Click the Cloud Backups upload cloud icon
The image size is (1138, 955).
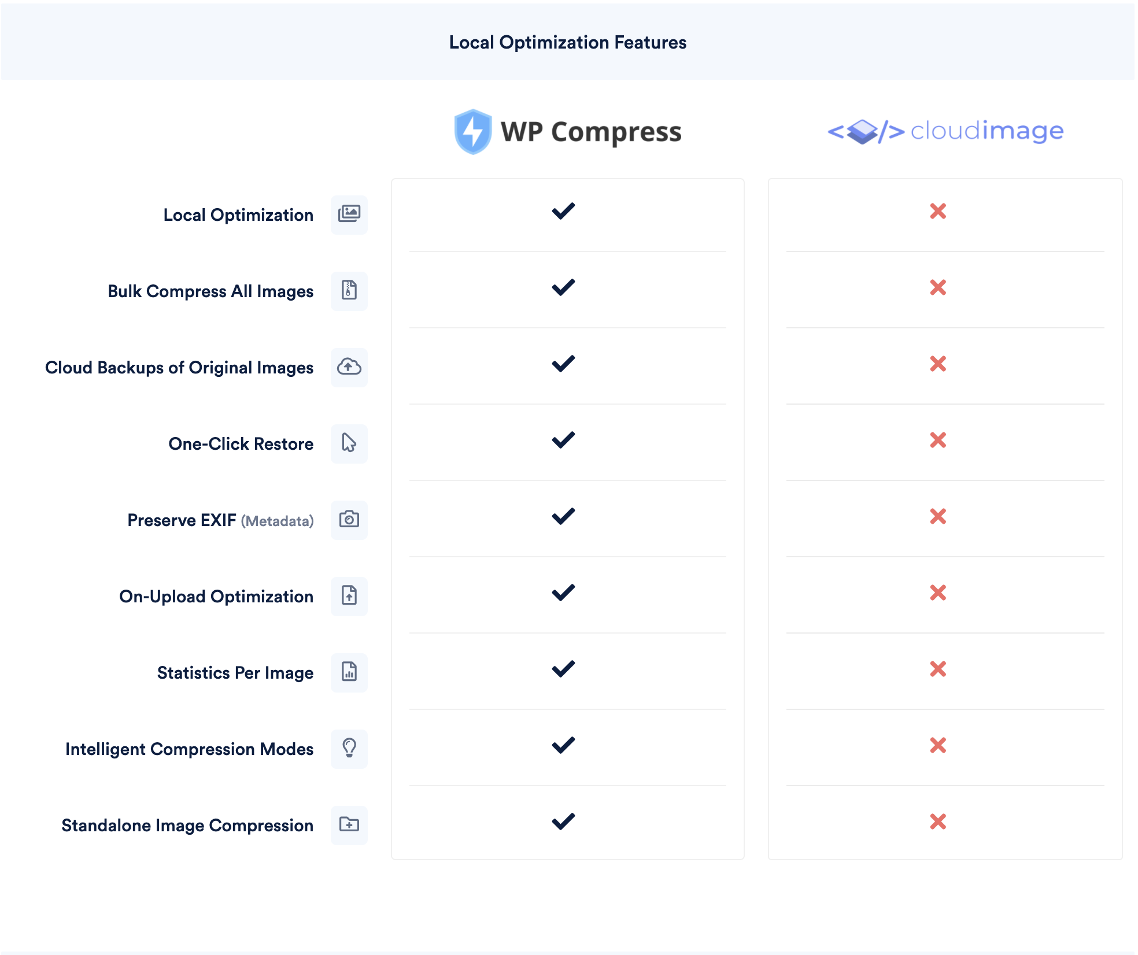click(x=349, y=367)
